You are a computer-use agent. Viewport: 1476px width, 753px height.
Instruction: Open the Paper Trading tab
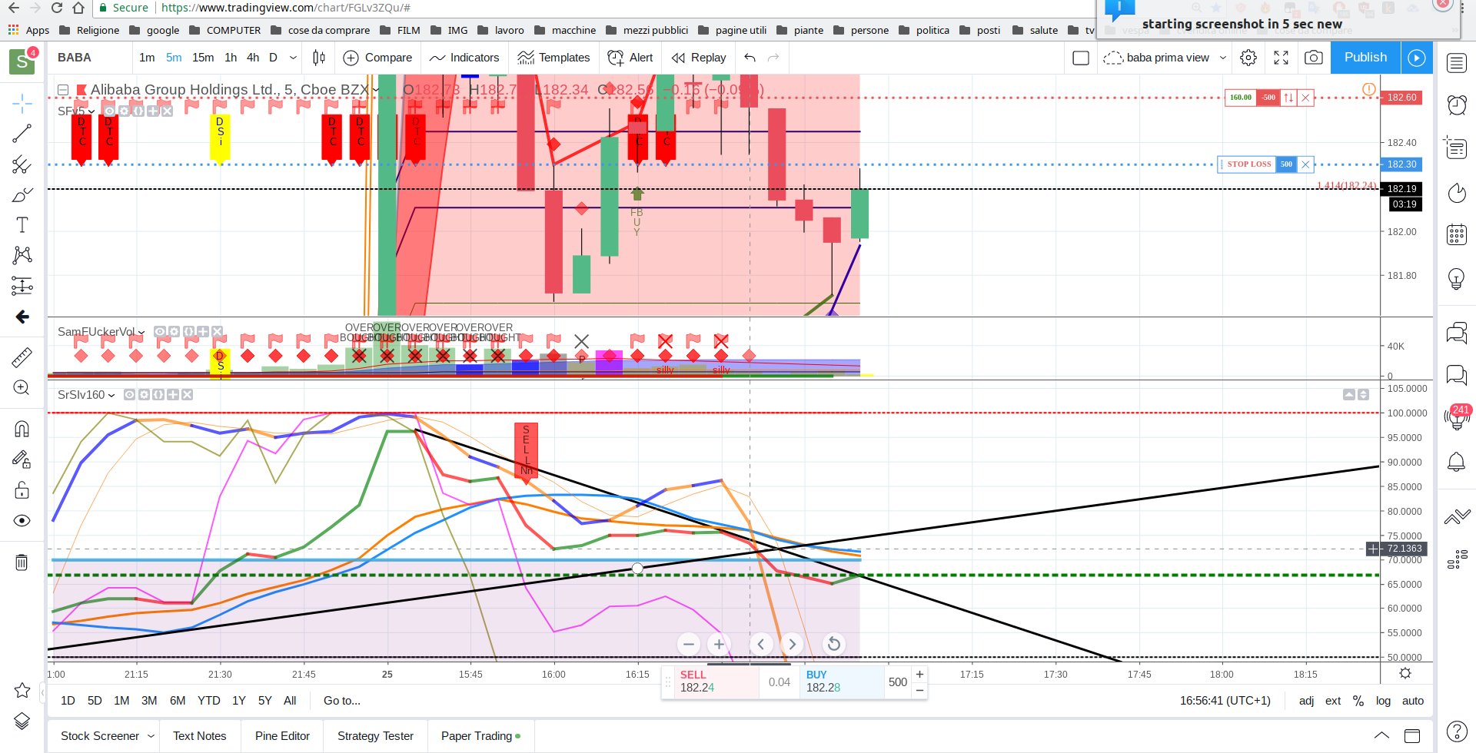(480, 736)
